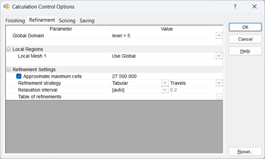
Task: Open Help from the dialog buttons
Action: 245,51
